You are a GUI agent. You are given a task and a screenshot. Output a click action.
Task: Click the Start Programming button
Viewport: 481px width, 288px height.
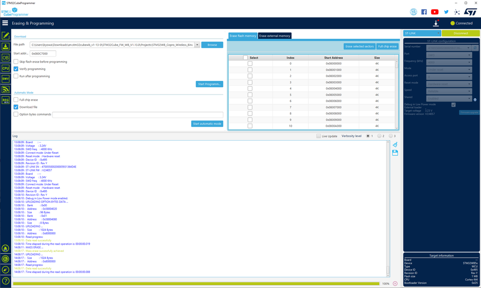tap(209, 84)
